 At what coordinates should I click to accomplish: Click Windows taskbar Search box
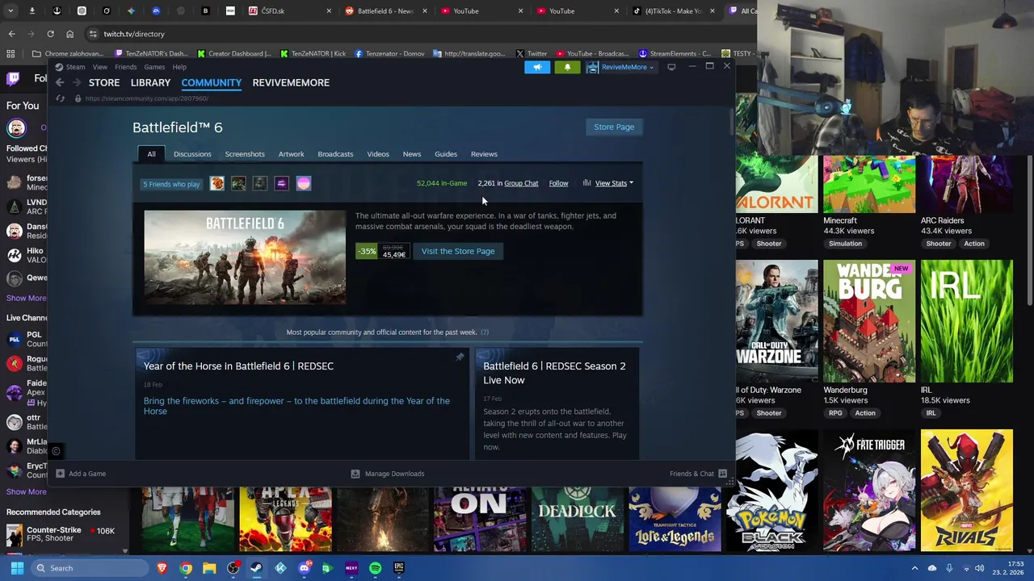tap(89, 568)
